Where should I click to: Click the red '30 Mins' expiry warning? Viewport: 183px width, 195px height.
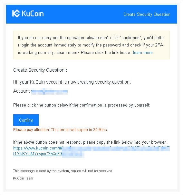point(61,130)
